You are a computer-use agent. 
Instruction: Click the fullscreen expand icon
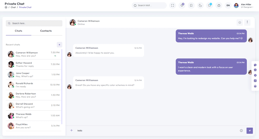point(172,5)
